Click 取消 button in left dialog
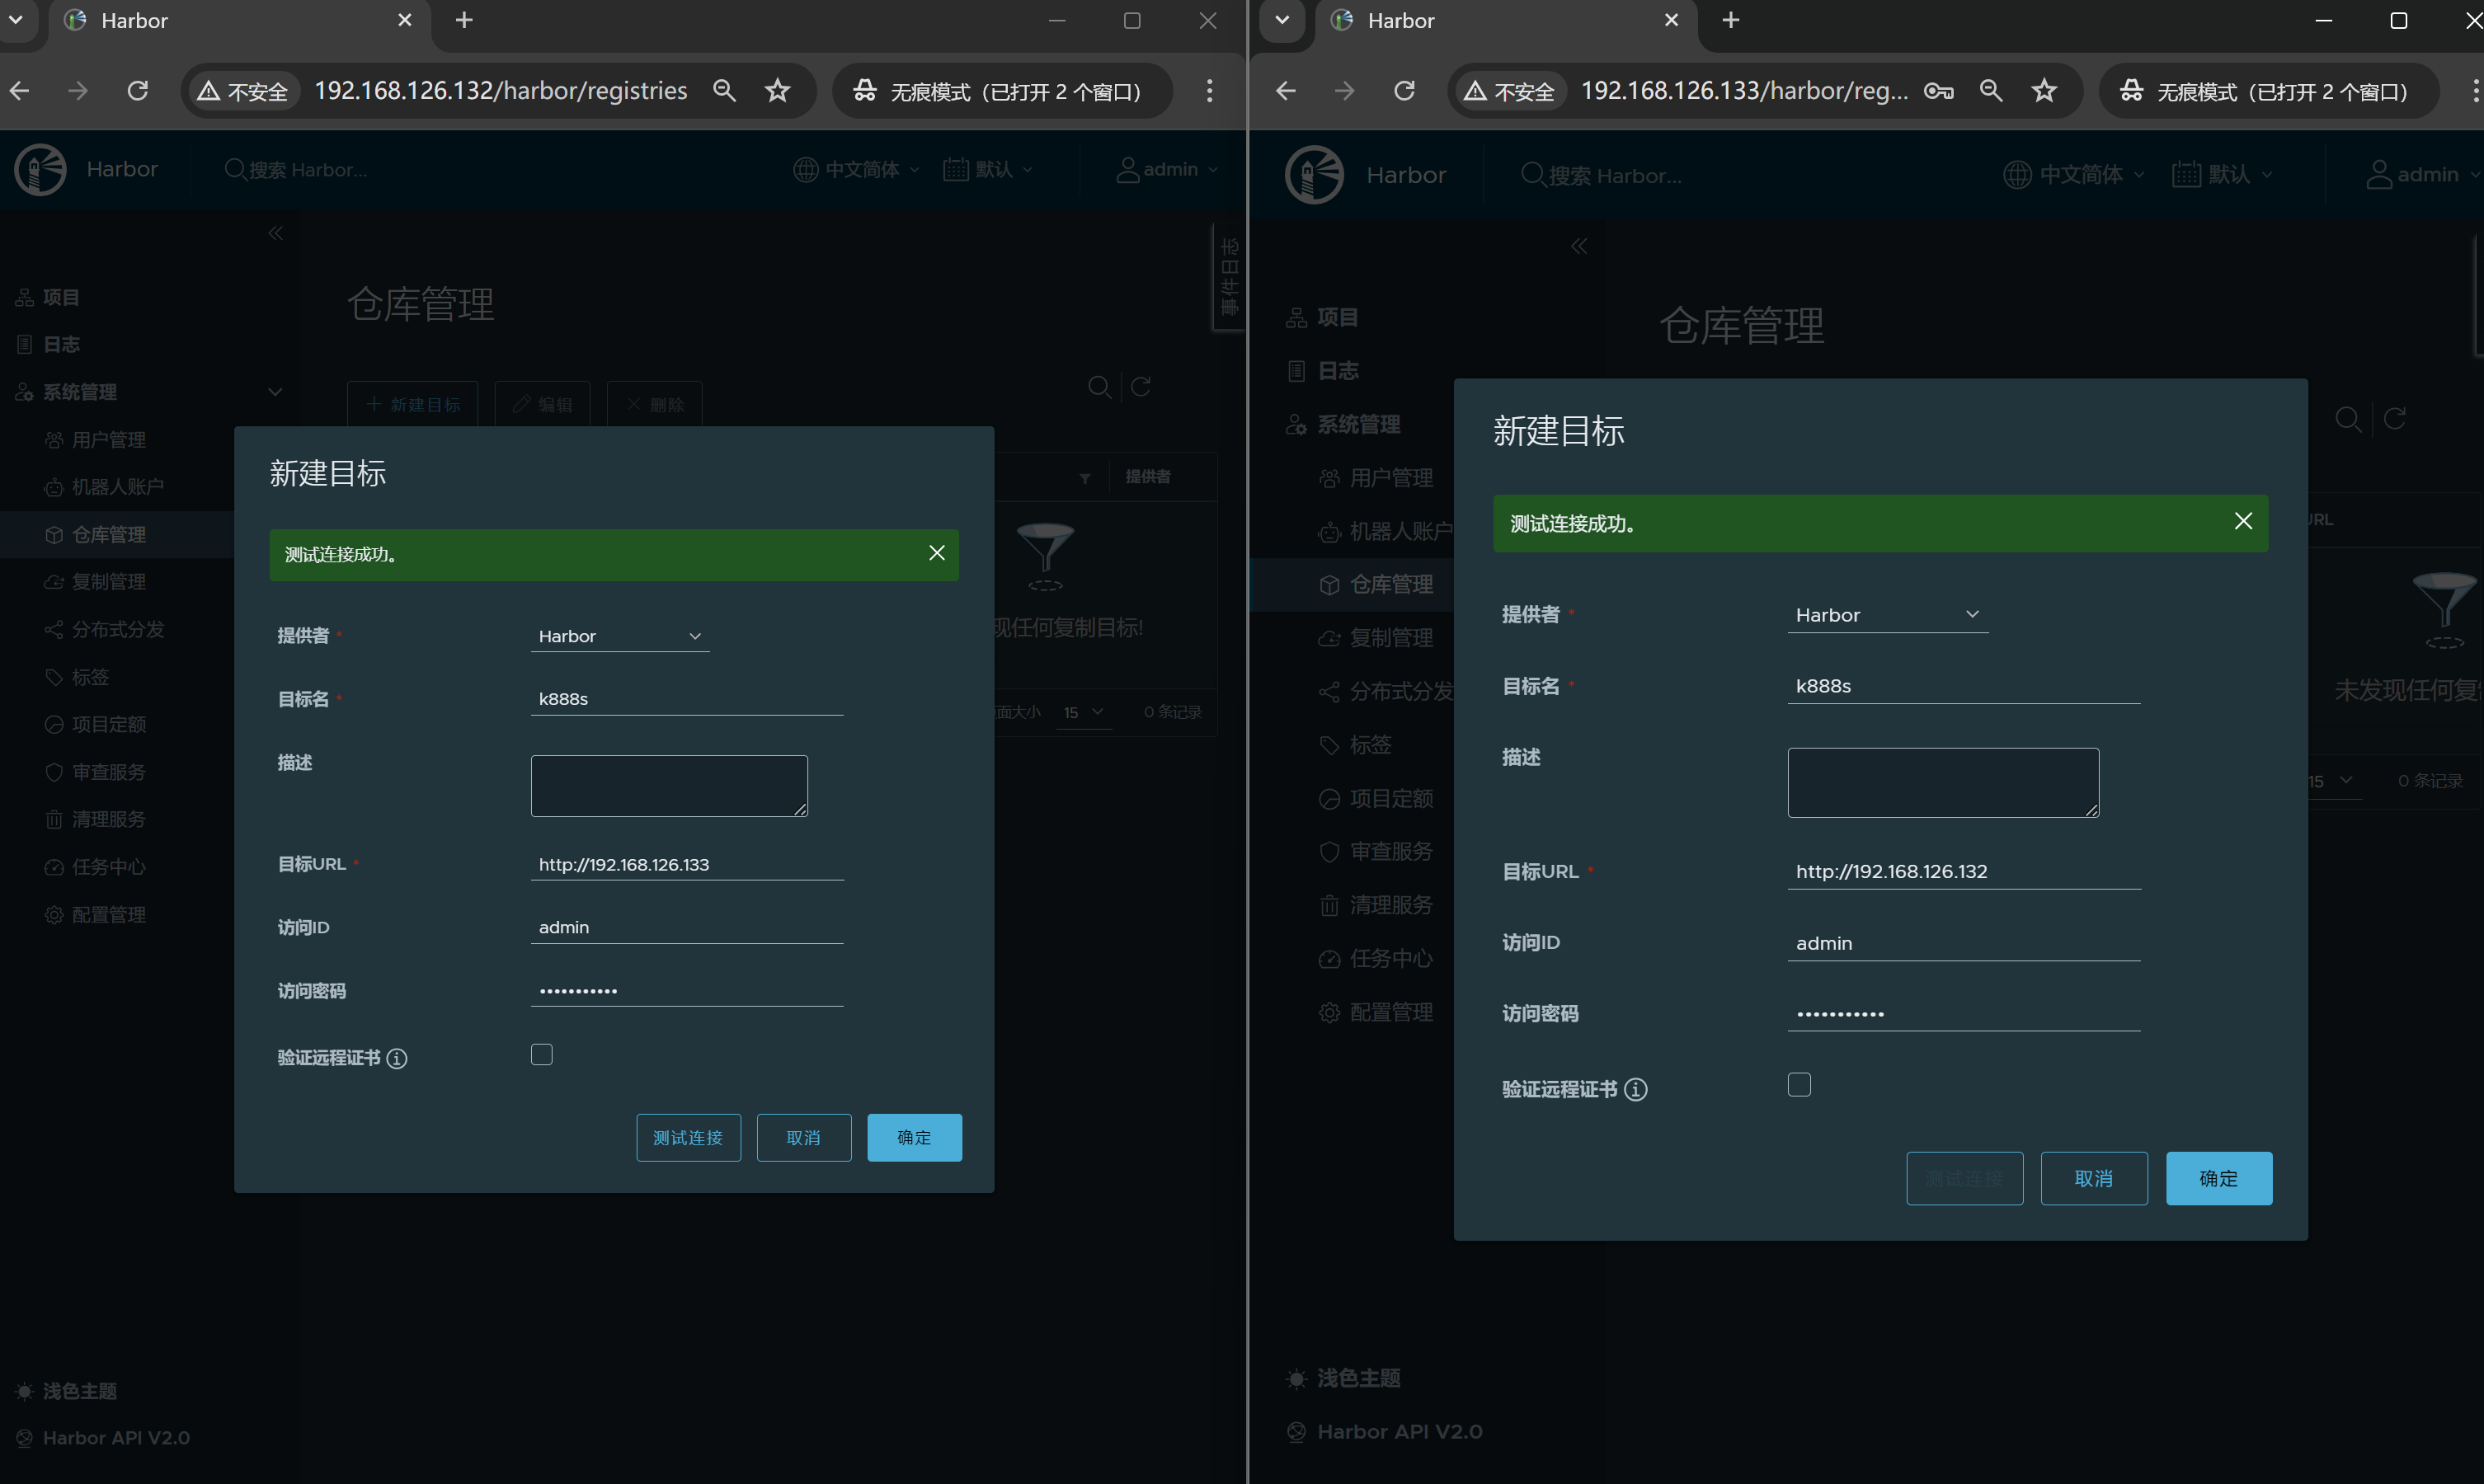Image resolution: width=2484 pixels, height=1484 pixels. point(803,1137)
